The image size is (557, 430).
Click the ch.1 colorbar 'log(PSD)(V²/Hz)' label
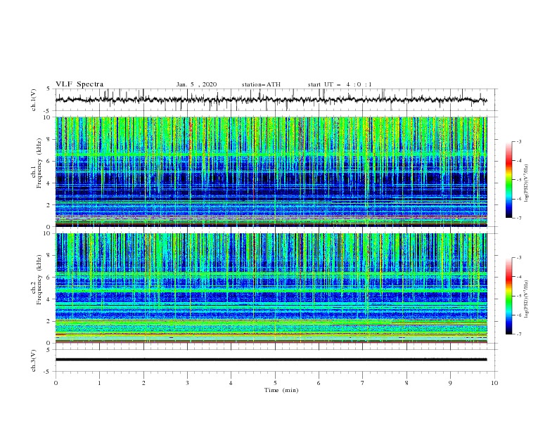(x=526, y=183)
